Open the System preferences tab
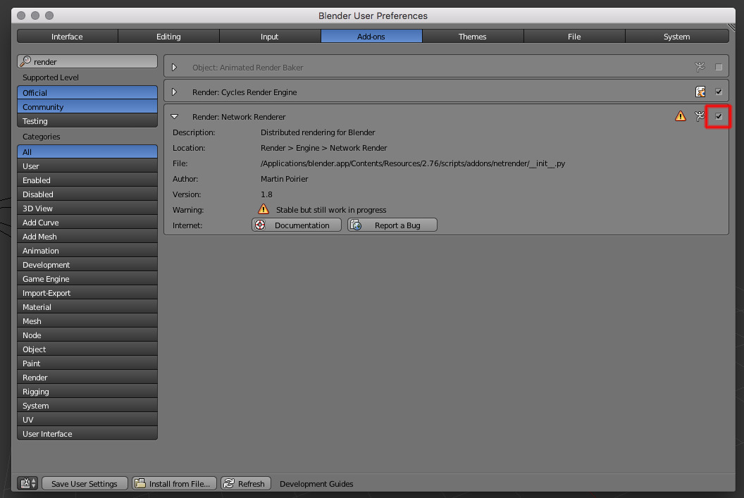744x498 pixels. 676,37
